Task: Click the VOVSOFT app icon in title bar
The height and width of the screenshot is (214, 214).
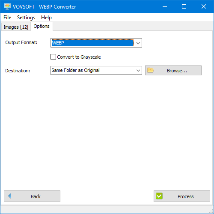Action: point(7,6)
